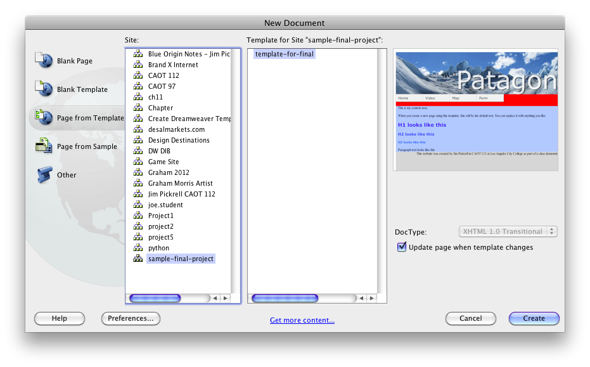The image size is (590, 367).
Task: Click the Other category icon
Action: (x=44, y=175)
